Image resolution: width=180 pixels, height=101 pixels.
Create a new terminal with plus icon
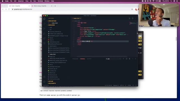[123, 59]
